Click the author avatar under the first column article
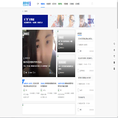Image resolution: width=118 pixels, height=118 pixels. click(x=24, y=90)
